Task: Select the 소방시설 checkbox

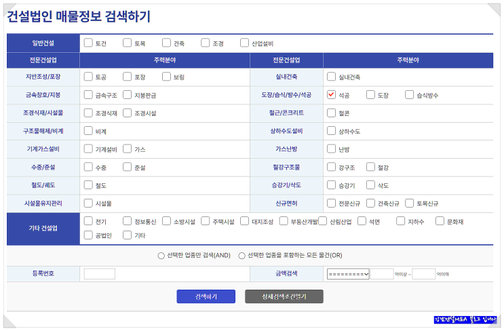Action: [x=166, y=221]
